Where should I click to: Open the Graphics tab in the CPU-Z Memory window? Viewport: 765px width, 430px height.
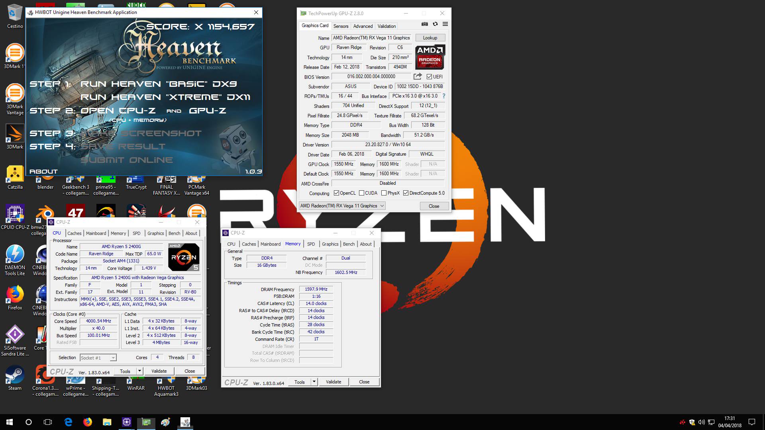(330, 244)
